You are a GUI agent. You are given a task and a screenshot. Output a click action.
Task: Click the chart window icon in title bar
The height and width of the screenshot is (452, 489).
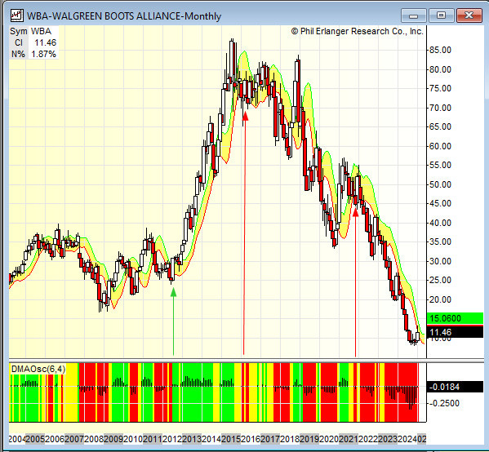17,16
